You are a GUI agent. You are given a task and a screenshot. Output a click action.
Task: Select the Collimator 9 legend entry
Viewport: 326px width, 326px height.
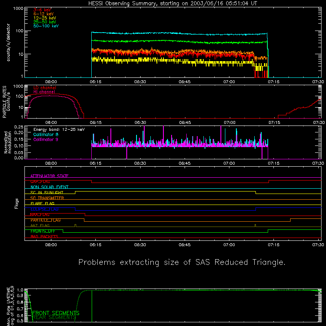tap(46, 139)
